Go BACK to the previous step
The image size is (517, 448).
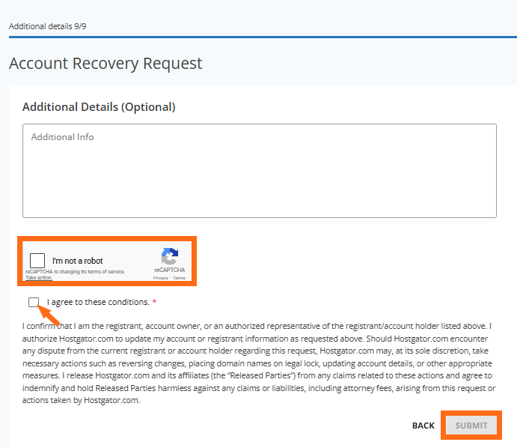pos(423,426)
